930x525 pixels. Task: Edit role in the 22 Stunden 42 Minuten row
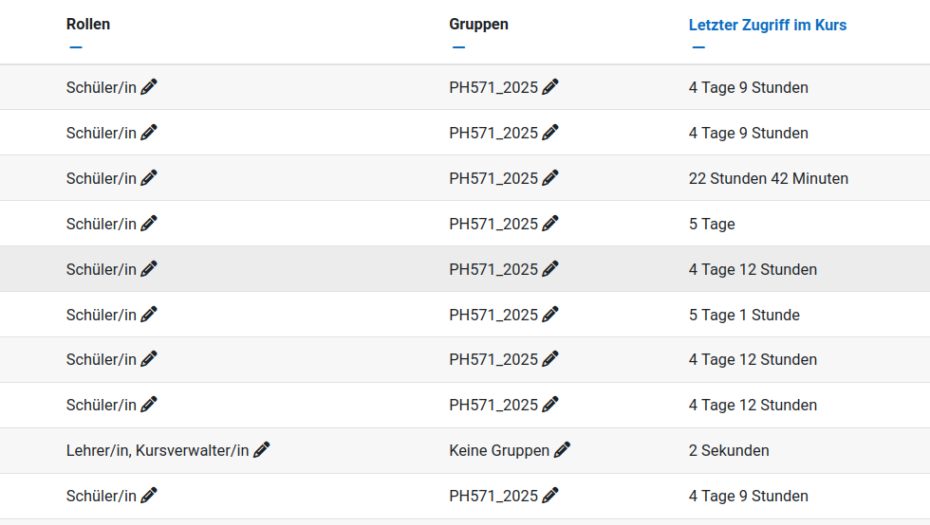coord(149,177)
